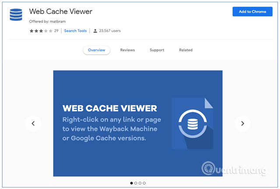
Task: Switch to the Overview tab
Action: [x=96, y=50]
